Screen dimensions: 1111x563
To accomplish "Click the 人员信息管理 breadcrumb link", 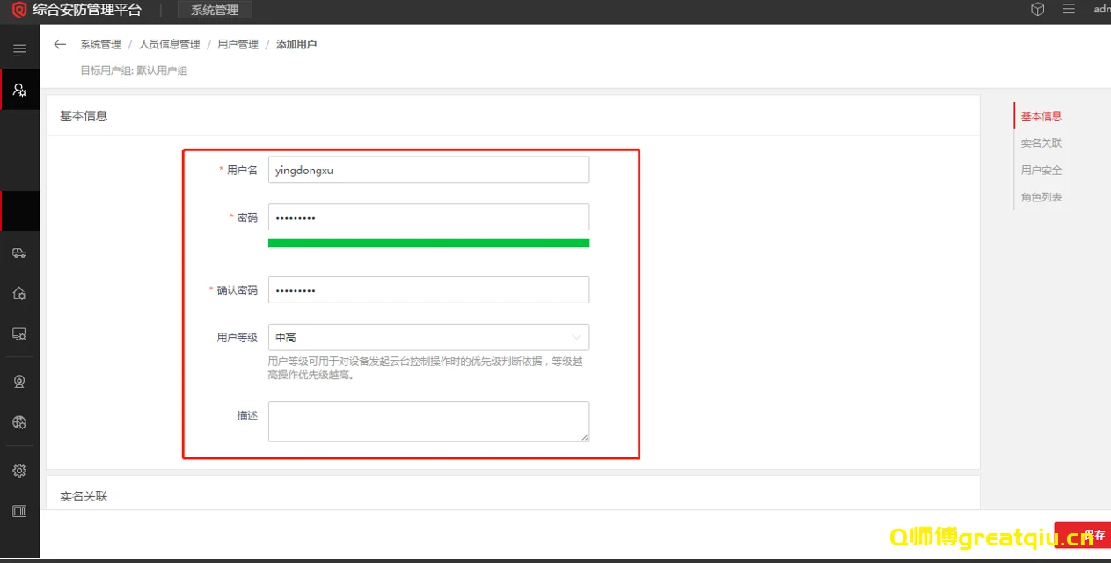I will pos(169,44).
